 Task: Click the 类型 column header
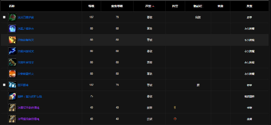point(249,6)
